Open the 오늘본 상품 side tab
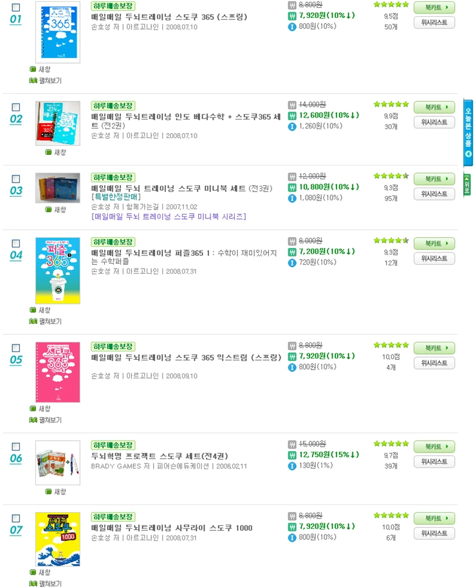The width and height of the screenshot is (476, 588). [468, 132]
